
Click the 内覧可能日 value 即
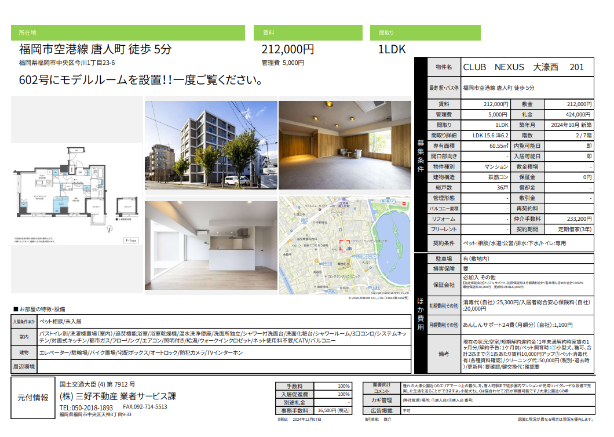[x=589, y=146]
